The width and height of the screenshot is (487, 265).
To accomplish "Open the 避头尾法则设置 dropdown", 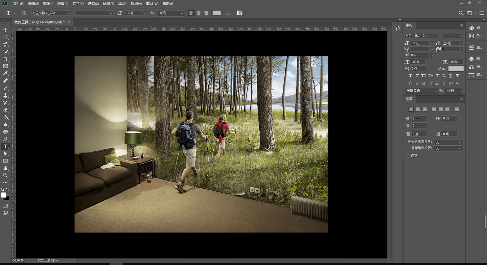I will [448, 142].
